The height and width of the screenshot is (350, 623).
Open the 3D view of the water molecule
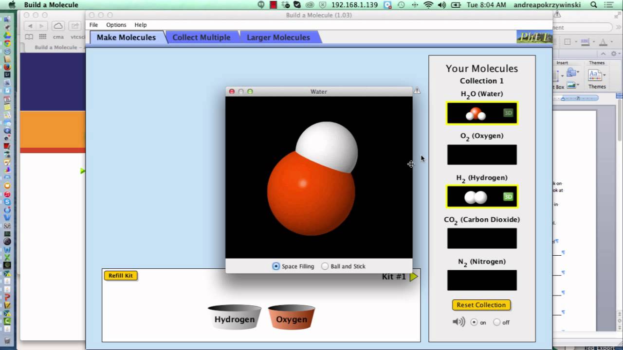(508, 113)
